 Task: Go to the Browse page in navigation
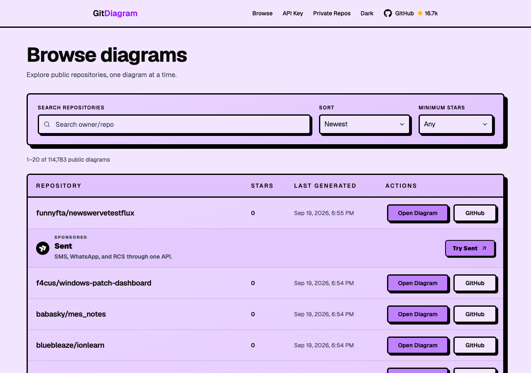[263, 13]
